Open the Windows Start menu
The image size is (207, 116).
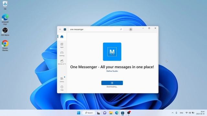[79, 113]
